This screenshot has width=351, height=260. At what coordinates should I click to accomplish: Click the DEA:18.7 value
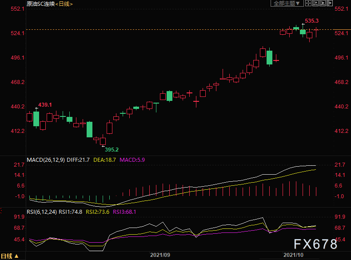coord(104,160)
